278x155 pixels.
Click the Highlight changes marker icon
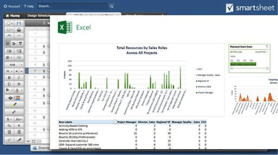tap(14, 105)
